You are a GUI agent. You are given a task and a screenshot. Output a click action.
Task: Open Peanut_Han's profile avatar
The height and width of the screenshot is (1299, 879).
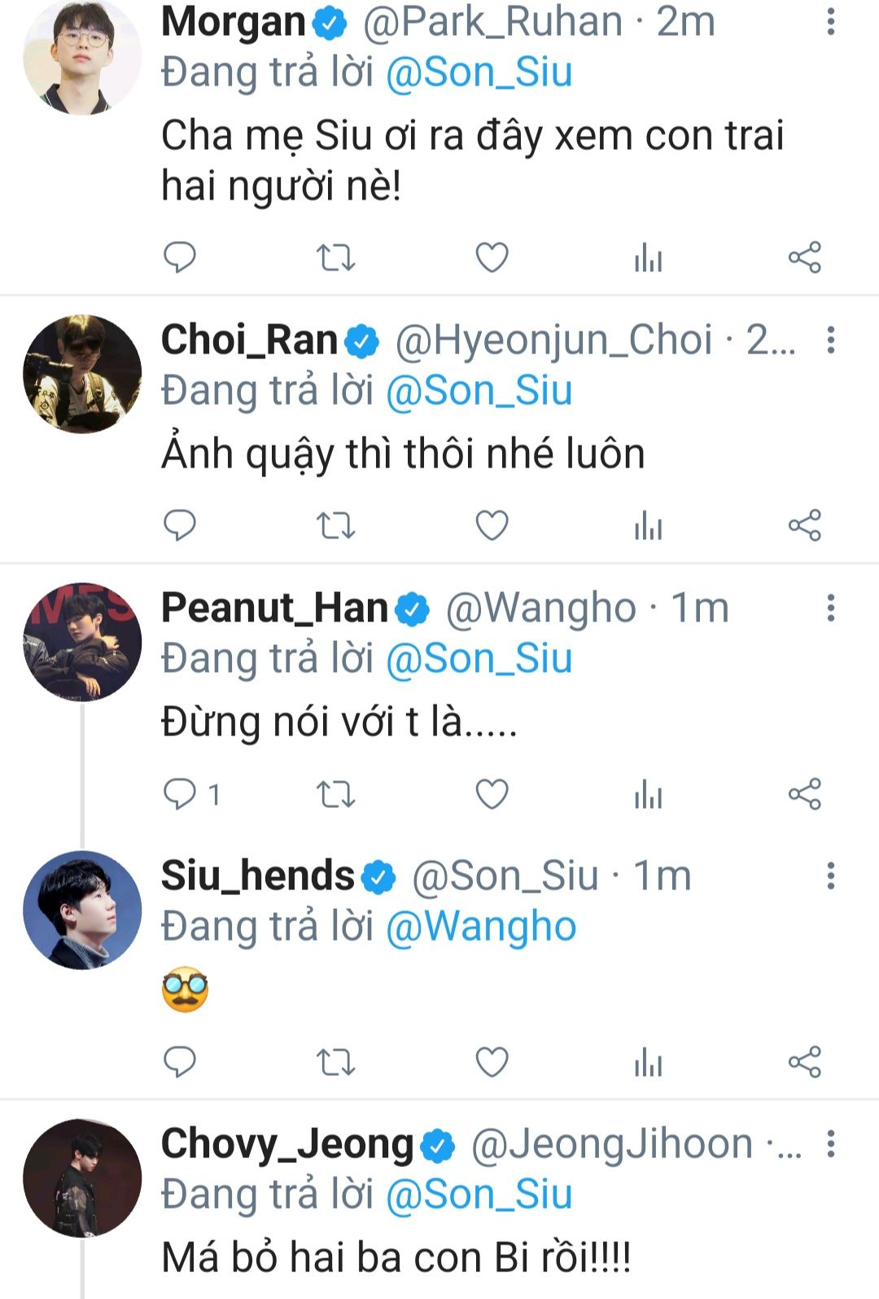tap(82, 642)
